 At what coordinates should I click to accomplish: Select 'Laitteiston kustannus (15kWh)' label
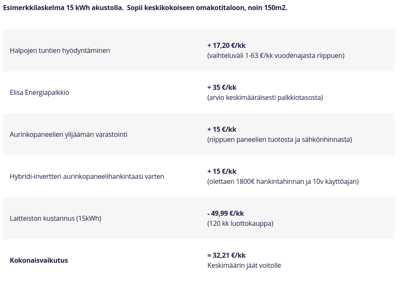55,218
